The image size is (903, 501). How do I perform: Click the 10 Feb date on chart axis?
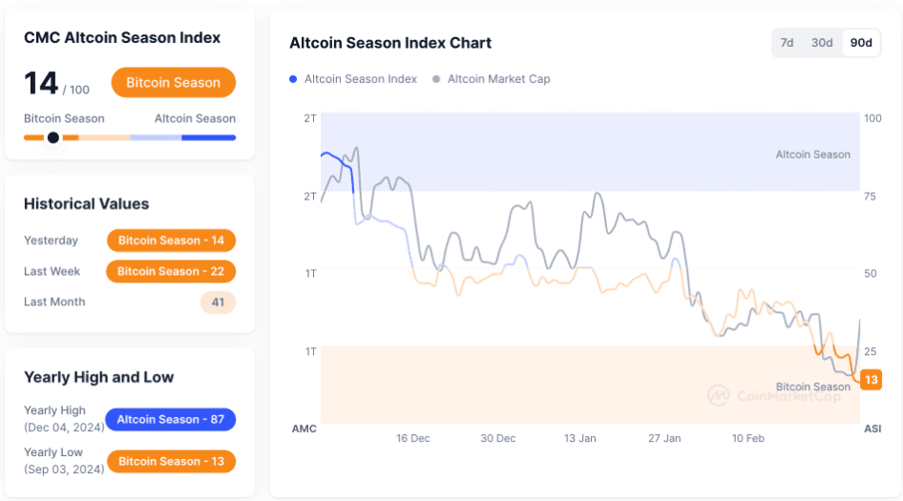click(x=748, y=439)
